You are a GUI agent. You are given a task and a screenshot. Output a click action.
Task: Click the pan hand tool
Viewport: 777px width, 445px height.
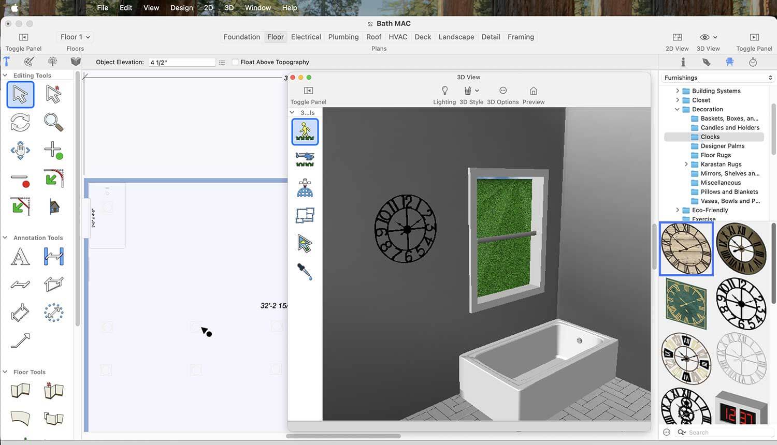click(20, 151)
